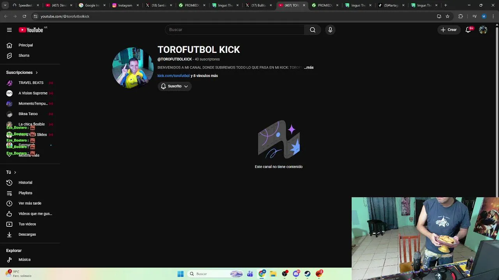Open File Explorer from taskbar

[x=273, y=274]
